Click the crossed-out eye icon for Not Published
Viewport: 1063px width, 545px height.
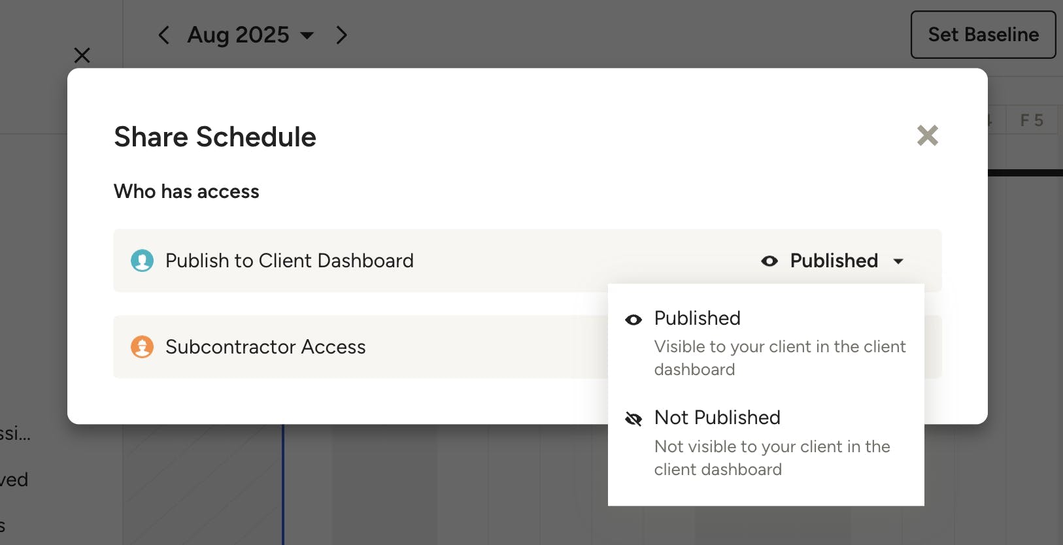tap(633, 419)
